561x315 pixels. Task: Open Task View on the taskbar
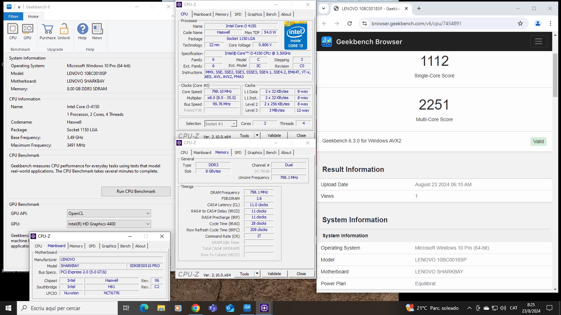[126, 308]
